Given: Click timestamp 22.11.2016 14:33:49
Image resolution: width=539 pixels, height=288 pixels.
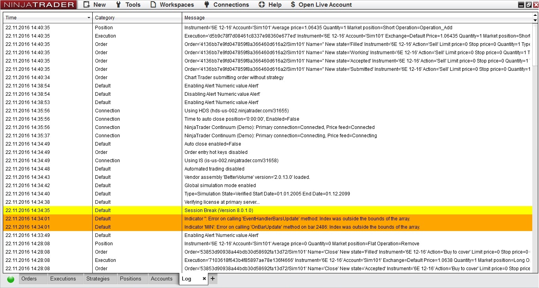Looking at the screenshot, I should pyautogui.click(x=28, y=235).
